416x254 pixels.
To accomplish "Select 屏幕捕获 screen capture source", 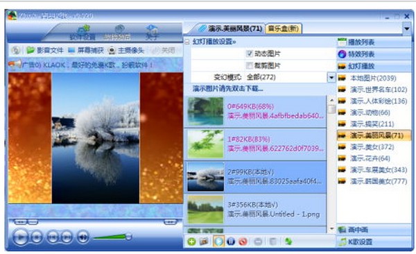I will (x=86, y=50).
